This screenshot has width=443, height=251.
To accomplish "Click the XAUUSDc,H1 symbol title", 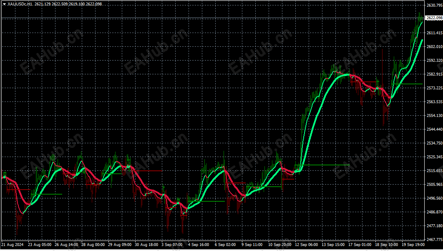I will [20, 4].
